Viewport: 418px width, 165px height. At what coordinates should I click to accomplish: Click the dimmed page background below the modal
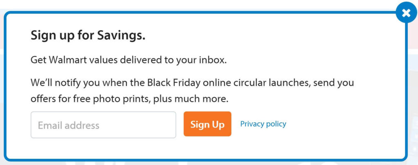209,163
